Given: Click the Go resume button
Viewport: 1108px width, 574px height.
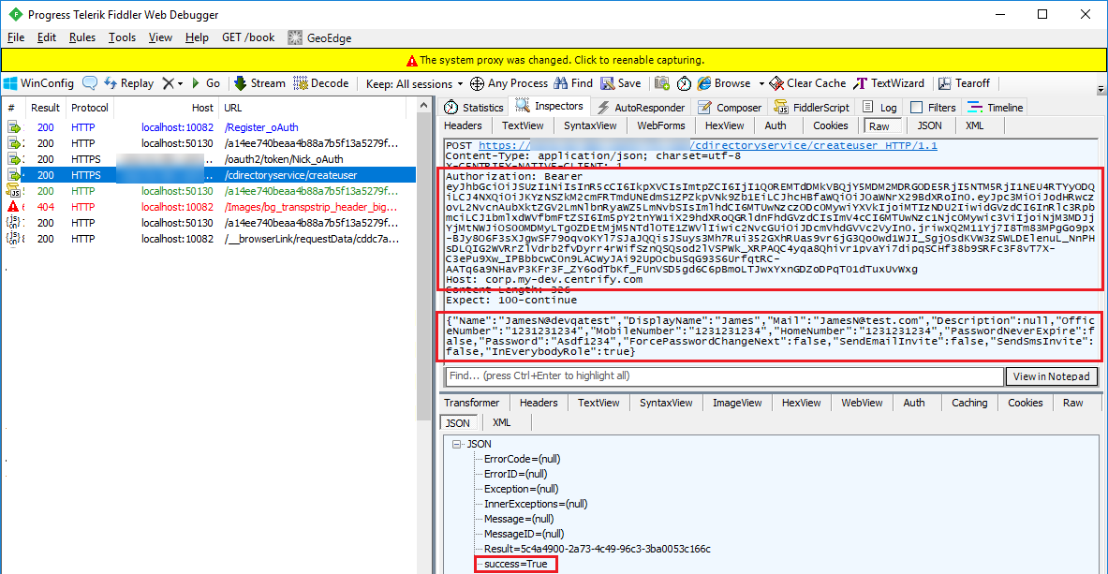Looking at the screenshot, I should click(206, 83).
